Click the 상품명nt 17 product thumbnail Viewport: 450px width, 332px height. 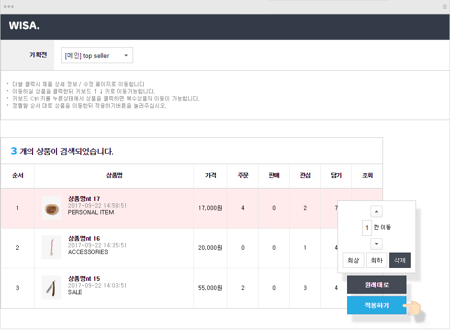pyautogui.click(x=51, y=208)
